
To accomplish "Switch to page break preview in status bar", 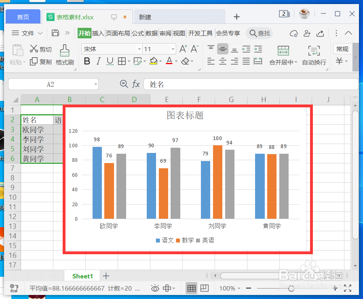I will tap(205, 288).
